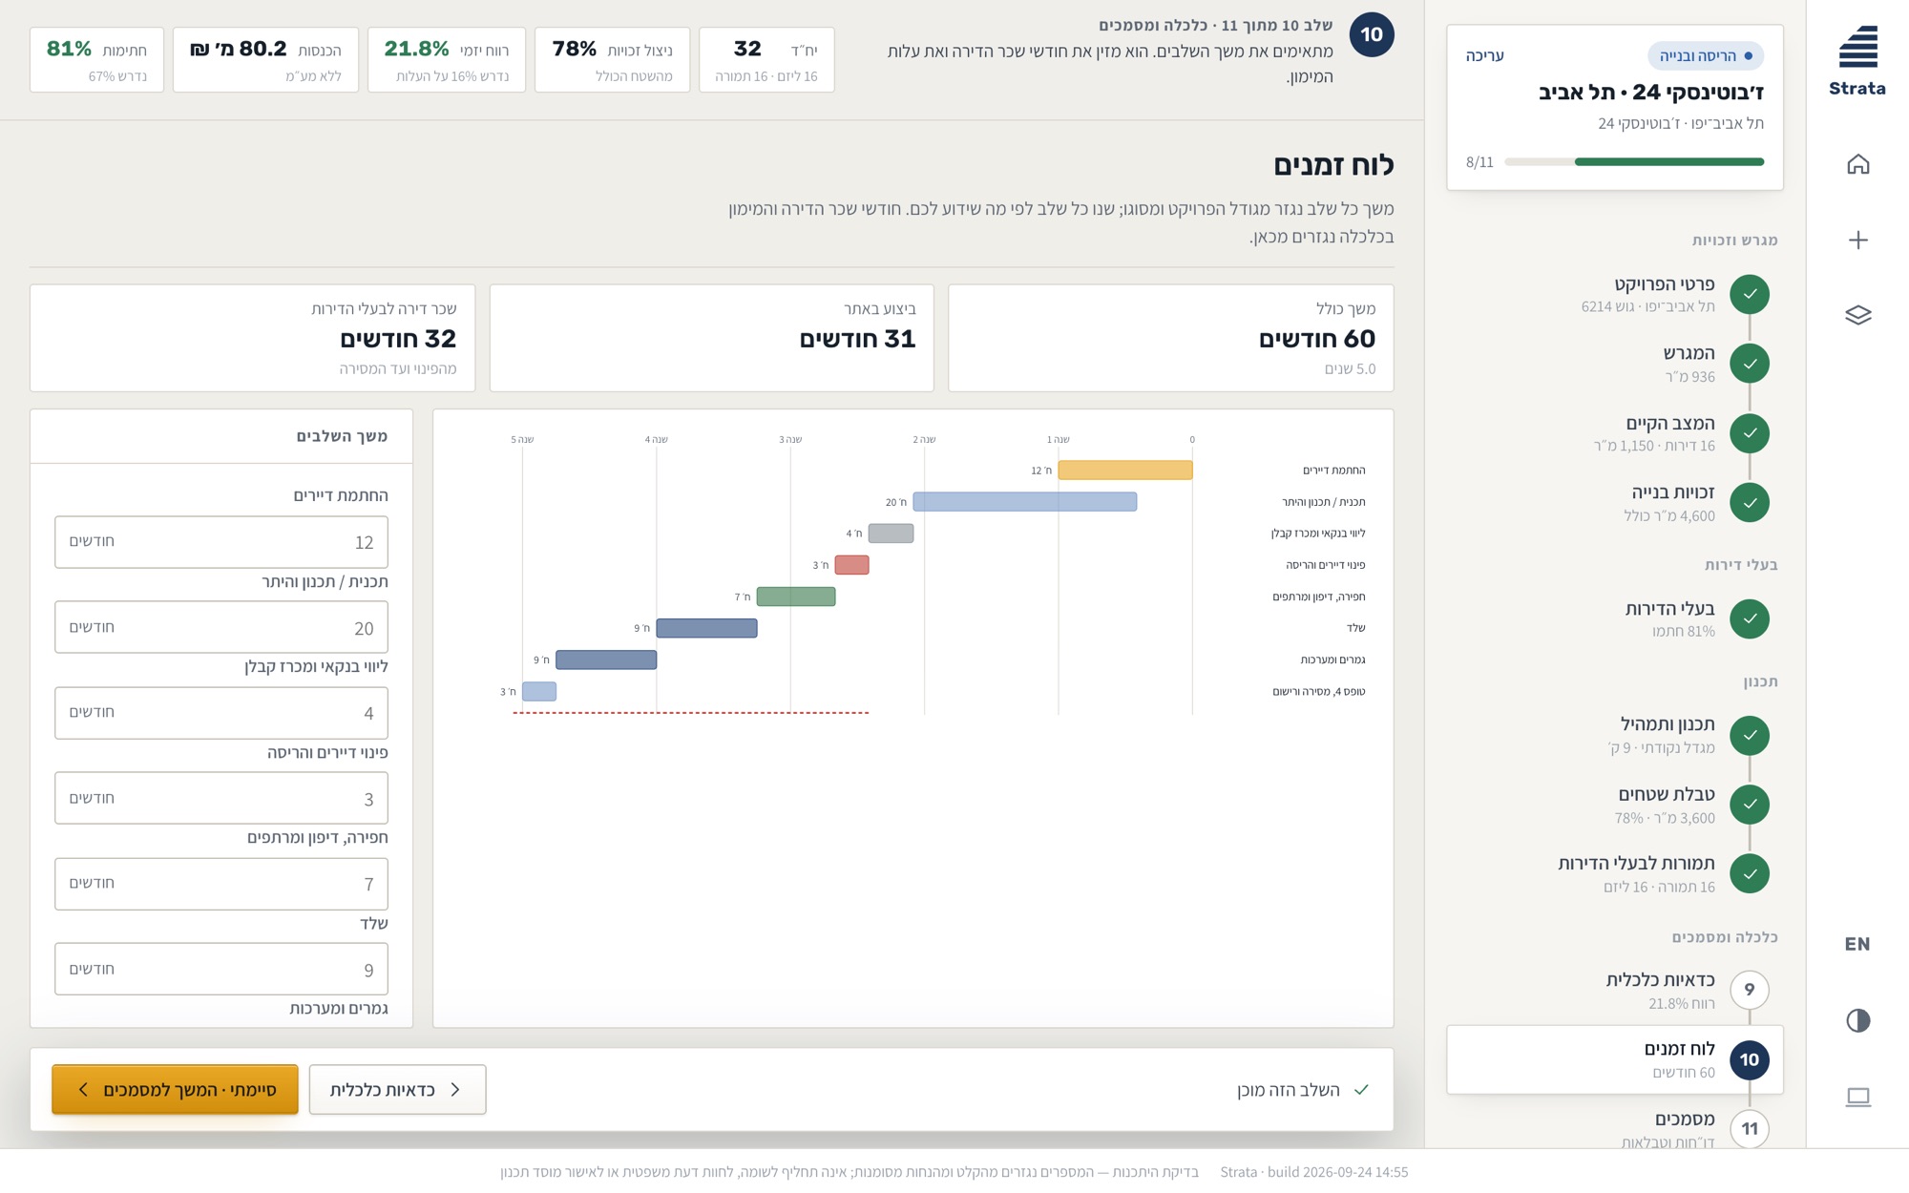Edit שלד months field
The height and width of the screenshot is (1193, 1909).
coord(221,969)
